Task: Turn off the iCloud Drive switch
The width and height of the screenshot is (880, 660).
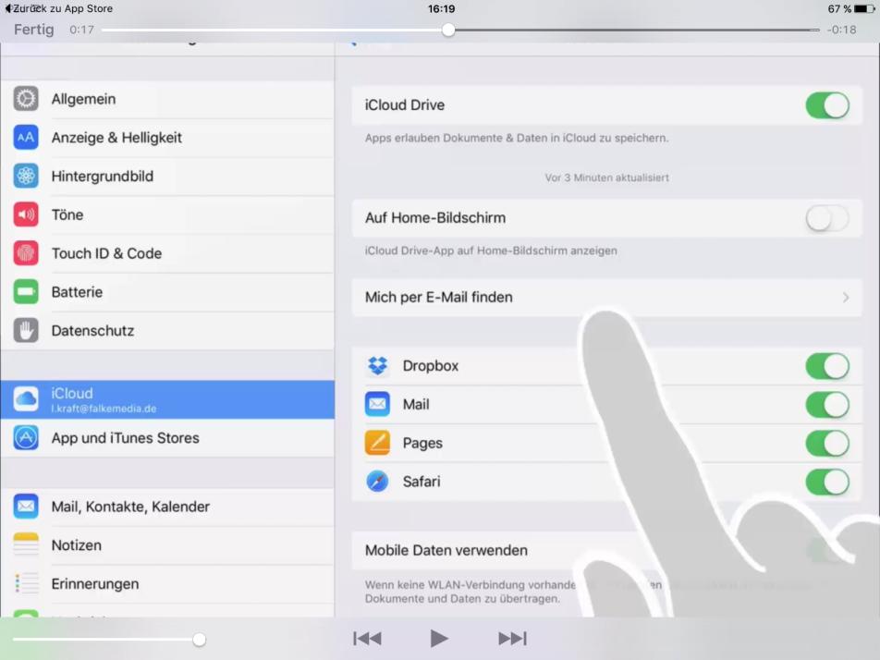Action: (827, 105)
